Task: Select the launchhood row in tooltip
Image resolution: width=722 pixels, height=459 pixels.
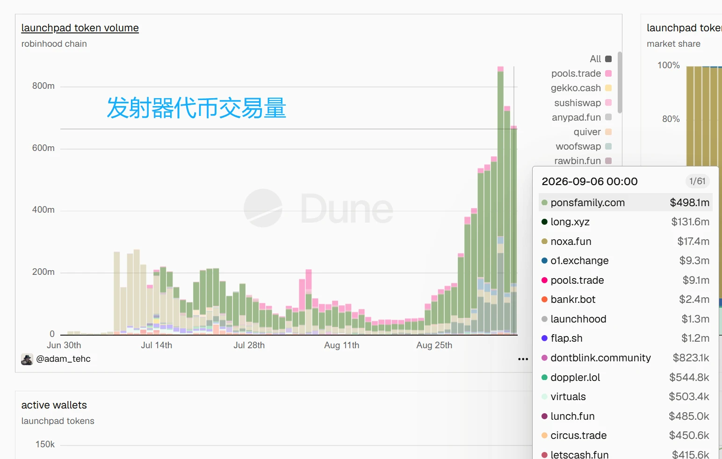Action: 625,319
